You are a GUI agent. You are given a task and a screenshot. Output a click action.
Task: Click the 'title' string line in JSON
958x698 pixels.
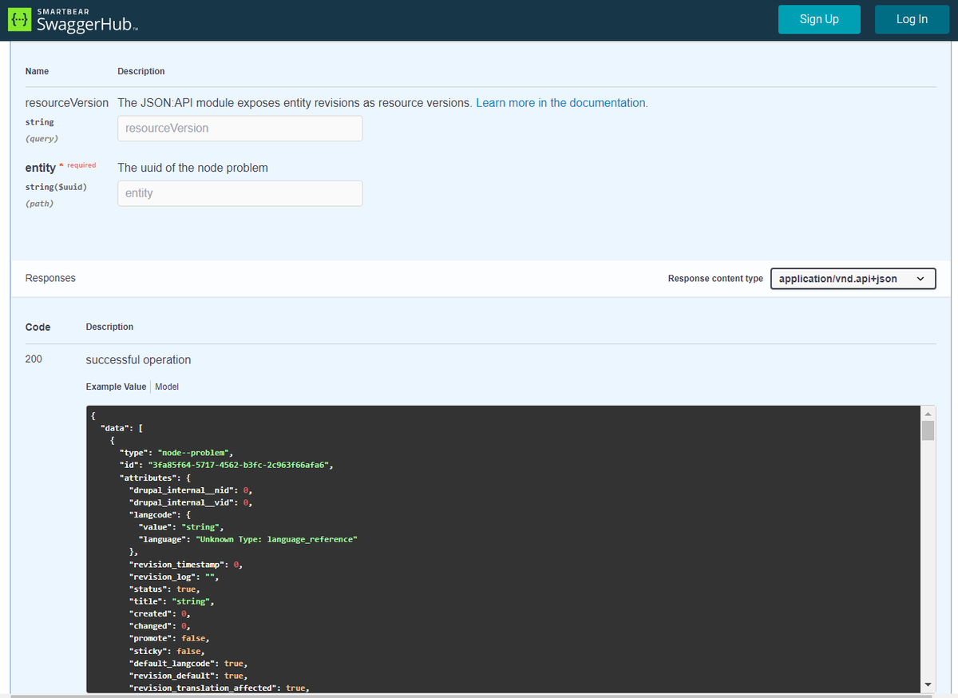click(172, 601)
